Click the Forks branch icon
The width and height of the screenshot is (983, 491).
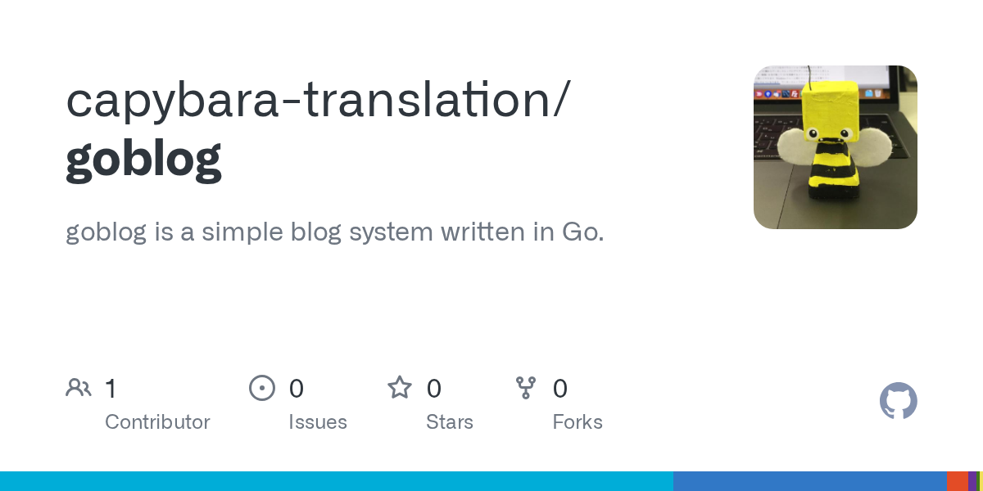[526, 388]
